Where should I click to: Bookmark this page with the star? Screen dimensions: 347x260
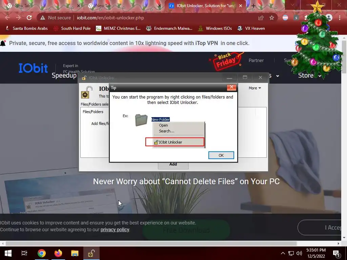pos(272,18)
